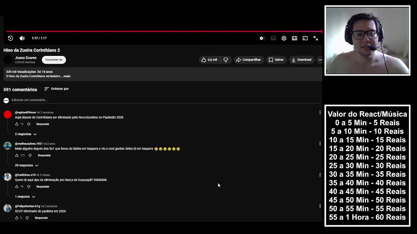Image resolution: width=417 pixels, height=234 pixels.
Task: Like @matheusalves.1921's comment
Action: point(17,155)
